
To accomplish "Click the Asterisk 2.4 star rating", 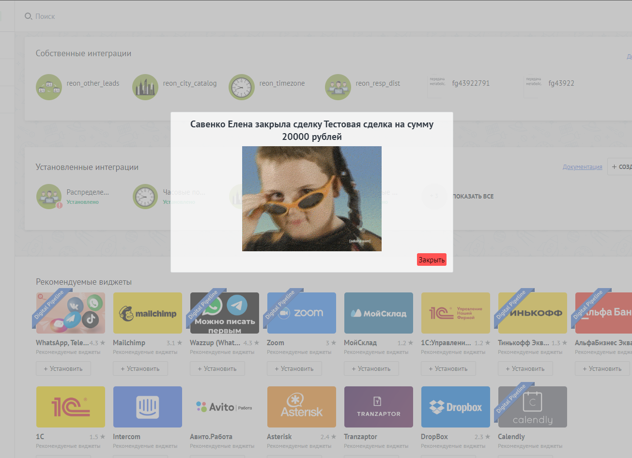I will 328,437.
